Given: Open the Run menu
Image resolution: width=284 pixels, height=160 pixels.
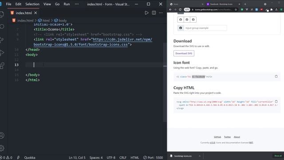Looking at the screenshot, I should tap(67, 4).
